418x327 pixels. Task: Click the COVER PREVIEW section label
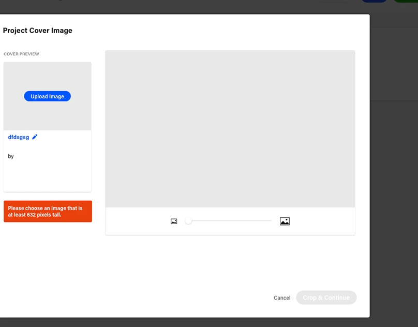pyautogui.click(x=21, y=54)
